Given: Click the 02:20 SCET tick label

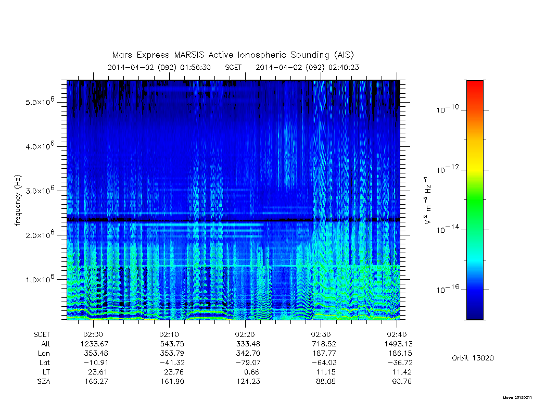Looking at the screenshot, I should (245, 334).
